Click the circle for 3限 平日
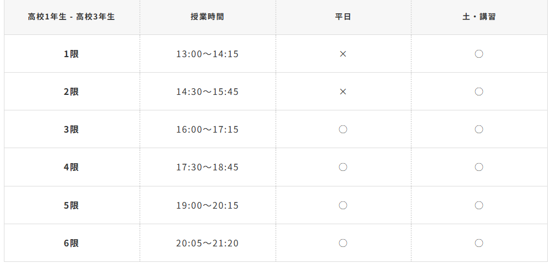 (343, 129)
